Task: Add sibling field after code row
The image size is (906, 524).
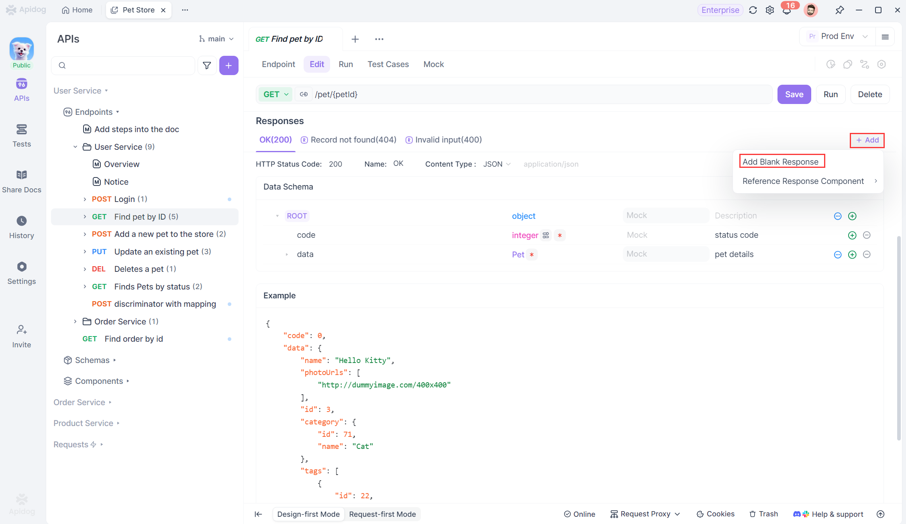Action: (852, 235)
